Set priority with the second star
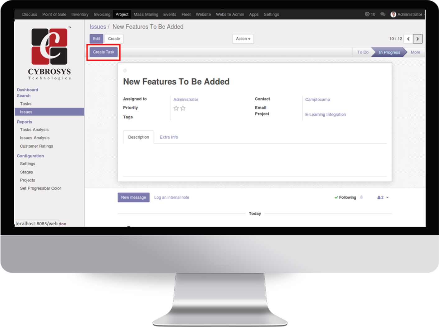The width and height of the screenshot is (439, 327). [183, 108]
